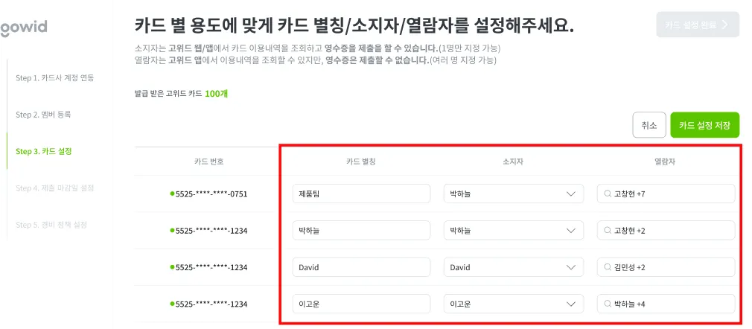Select Step 2. 멤버 등록
Image resolution: width=752 pixels, height=329 pixels.
pyautogui.click(x=44, y=115)
